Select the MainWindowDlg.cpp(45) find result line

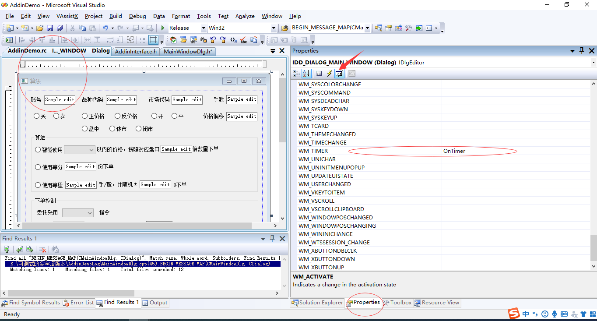point(143,264)
